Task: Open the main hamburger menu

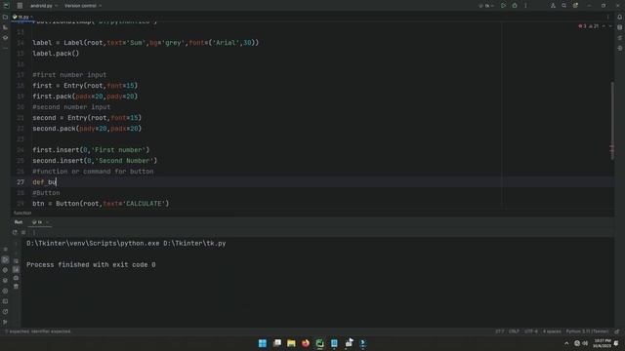Action: 20,6
